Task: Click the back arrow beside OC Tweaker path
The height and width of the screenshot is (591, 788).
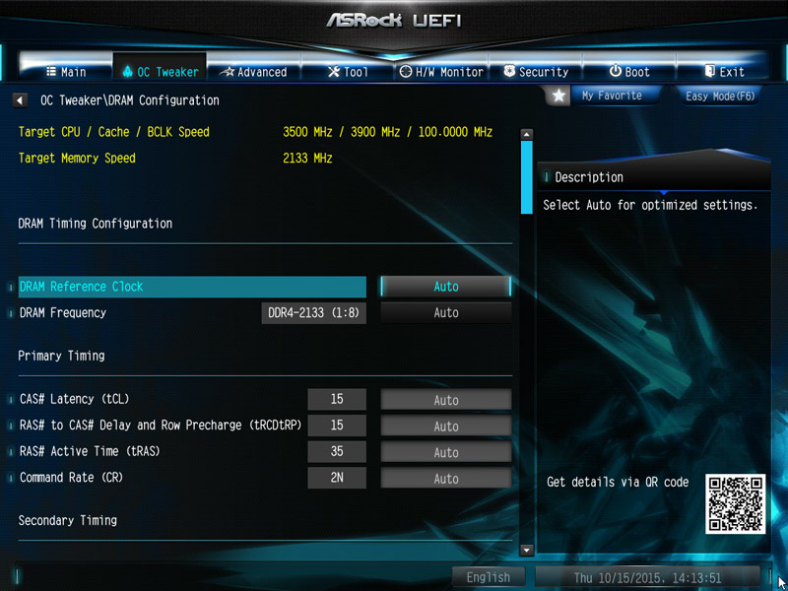Action: click(x=20, y=100)
